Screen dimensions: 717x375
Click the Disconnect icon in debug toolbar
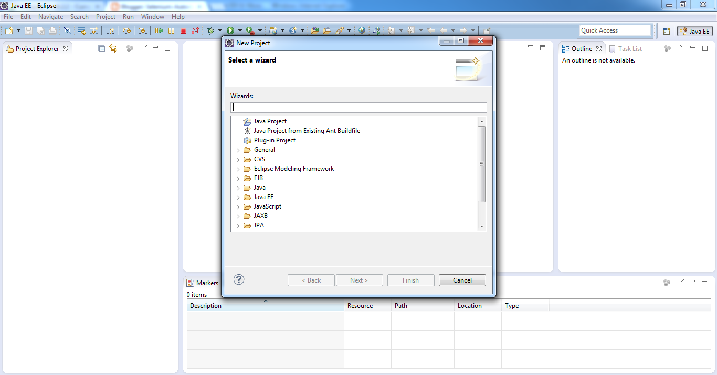click(x=195, y=30)
